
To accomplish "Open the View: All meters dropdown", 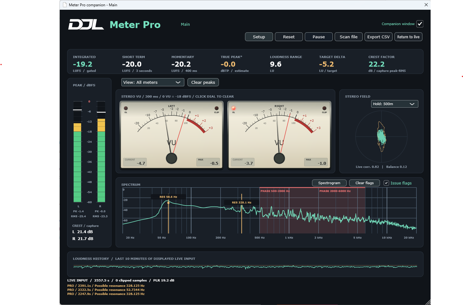I will tap(153, 82).
